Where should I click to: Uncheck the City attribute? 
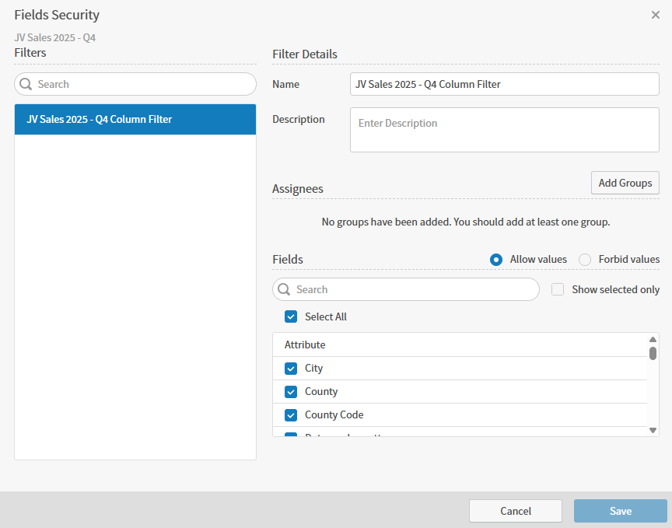click(x=290, y=368)
